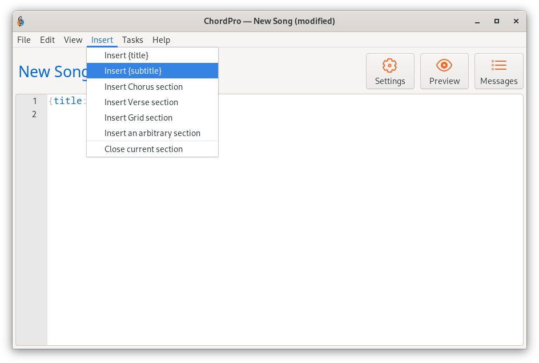Open the Messages list button
This screenshot has width=539, height=363.
[498, 71]
